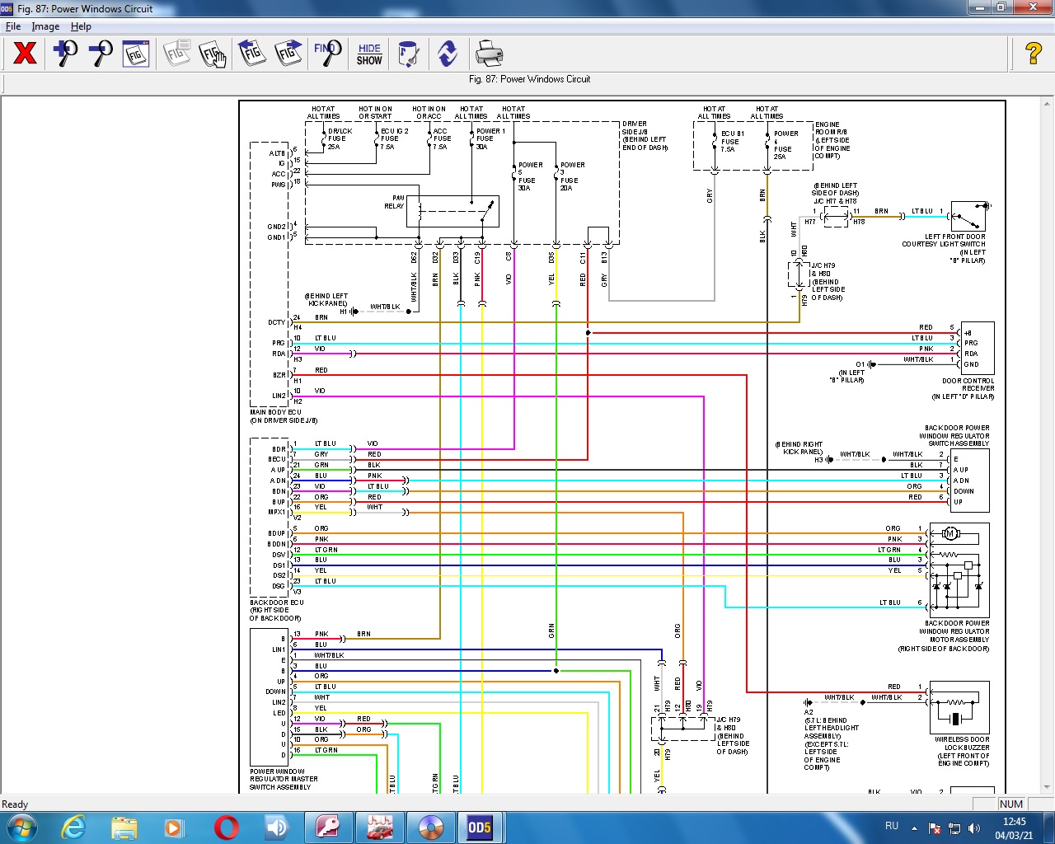Fit figure to window icon
This screenshot has height=844, width=1055.
coord(136,54)
